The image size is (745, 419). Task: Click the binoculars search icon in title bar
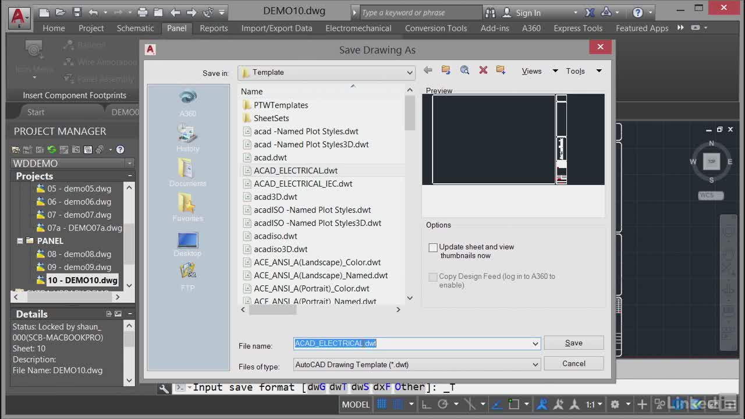490,12
